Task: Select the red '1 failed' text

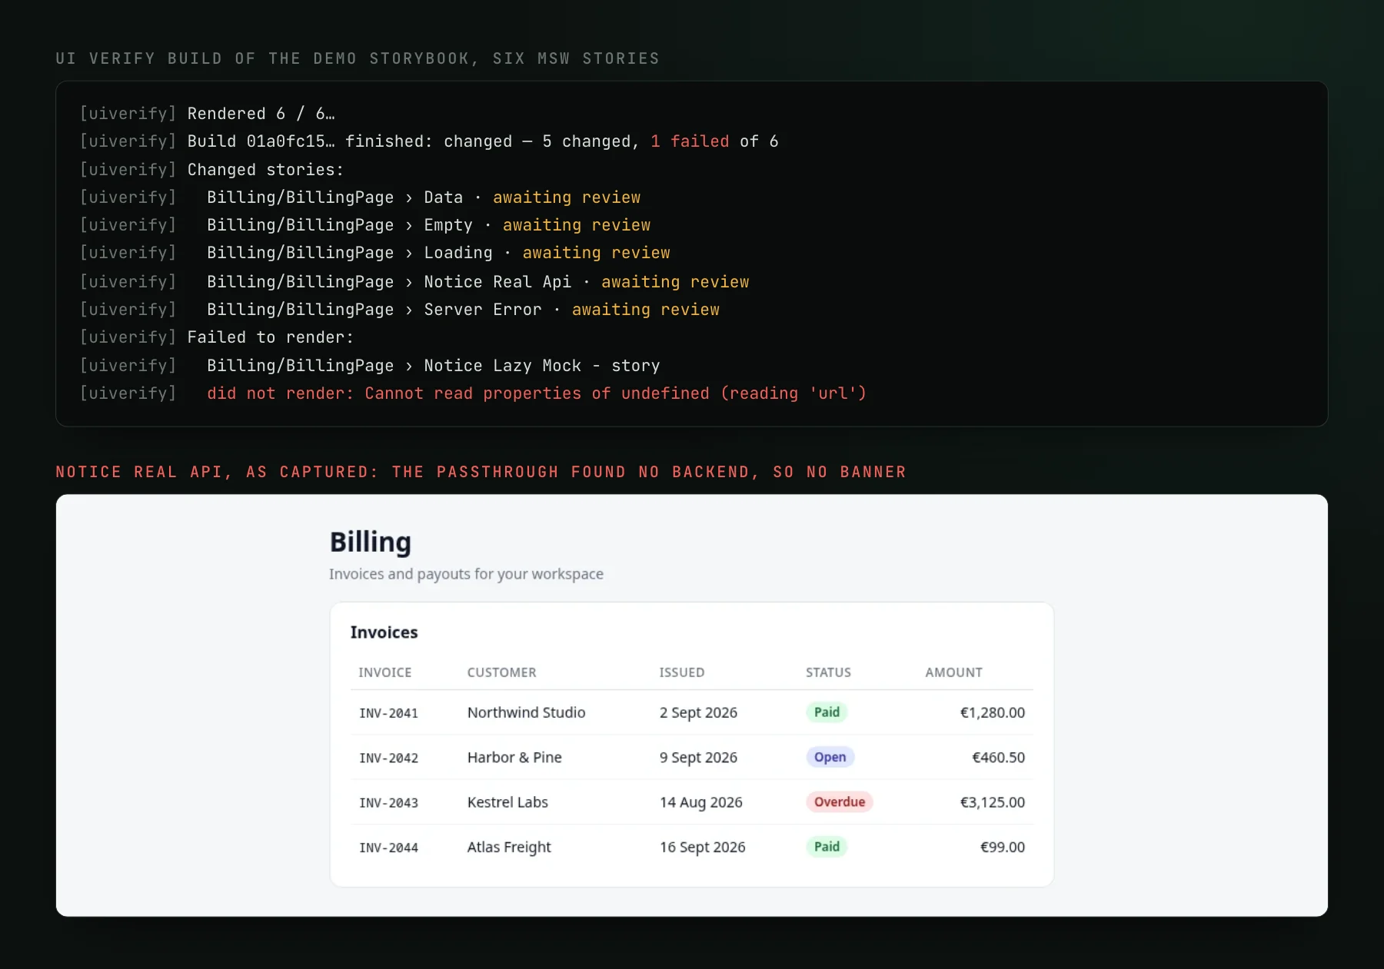Action: [x=690, y=141]
